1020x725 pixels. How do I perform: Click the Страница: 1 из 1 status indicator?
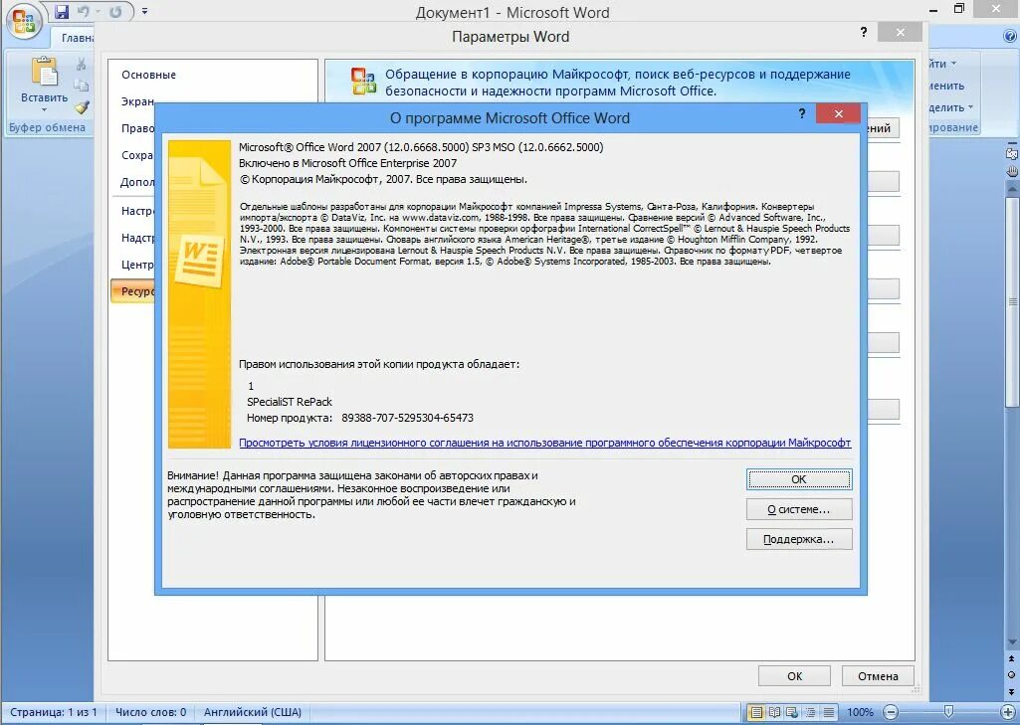(x=54, y=712)
